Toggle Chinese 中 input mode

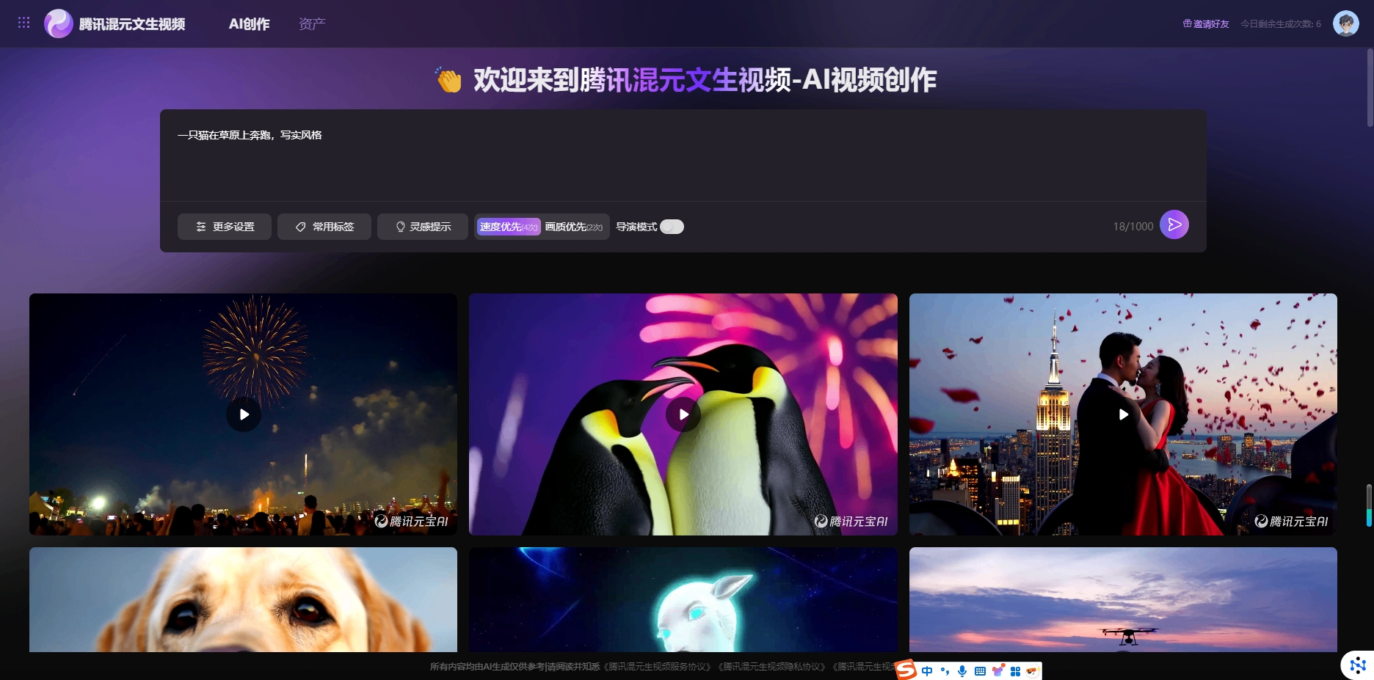coord(927,671)
